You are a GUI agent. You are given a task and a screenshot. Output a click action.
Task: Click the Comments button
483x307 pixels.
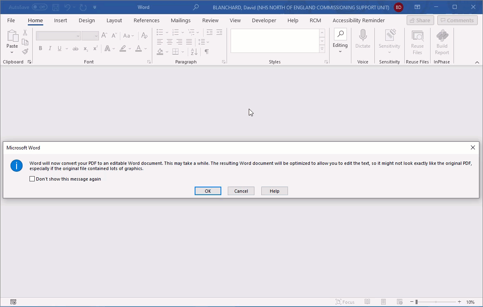pyautogui.click(x=458, y=20)
